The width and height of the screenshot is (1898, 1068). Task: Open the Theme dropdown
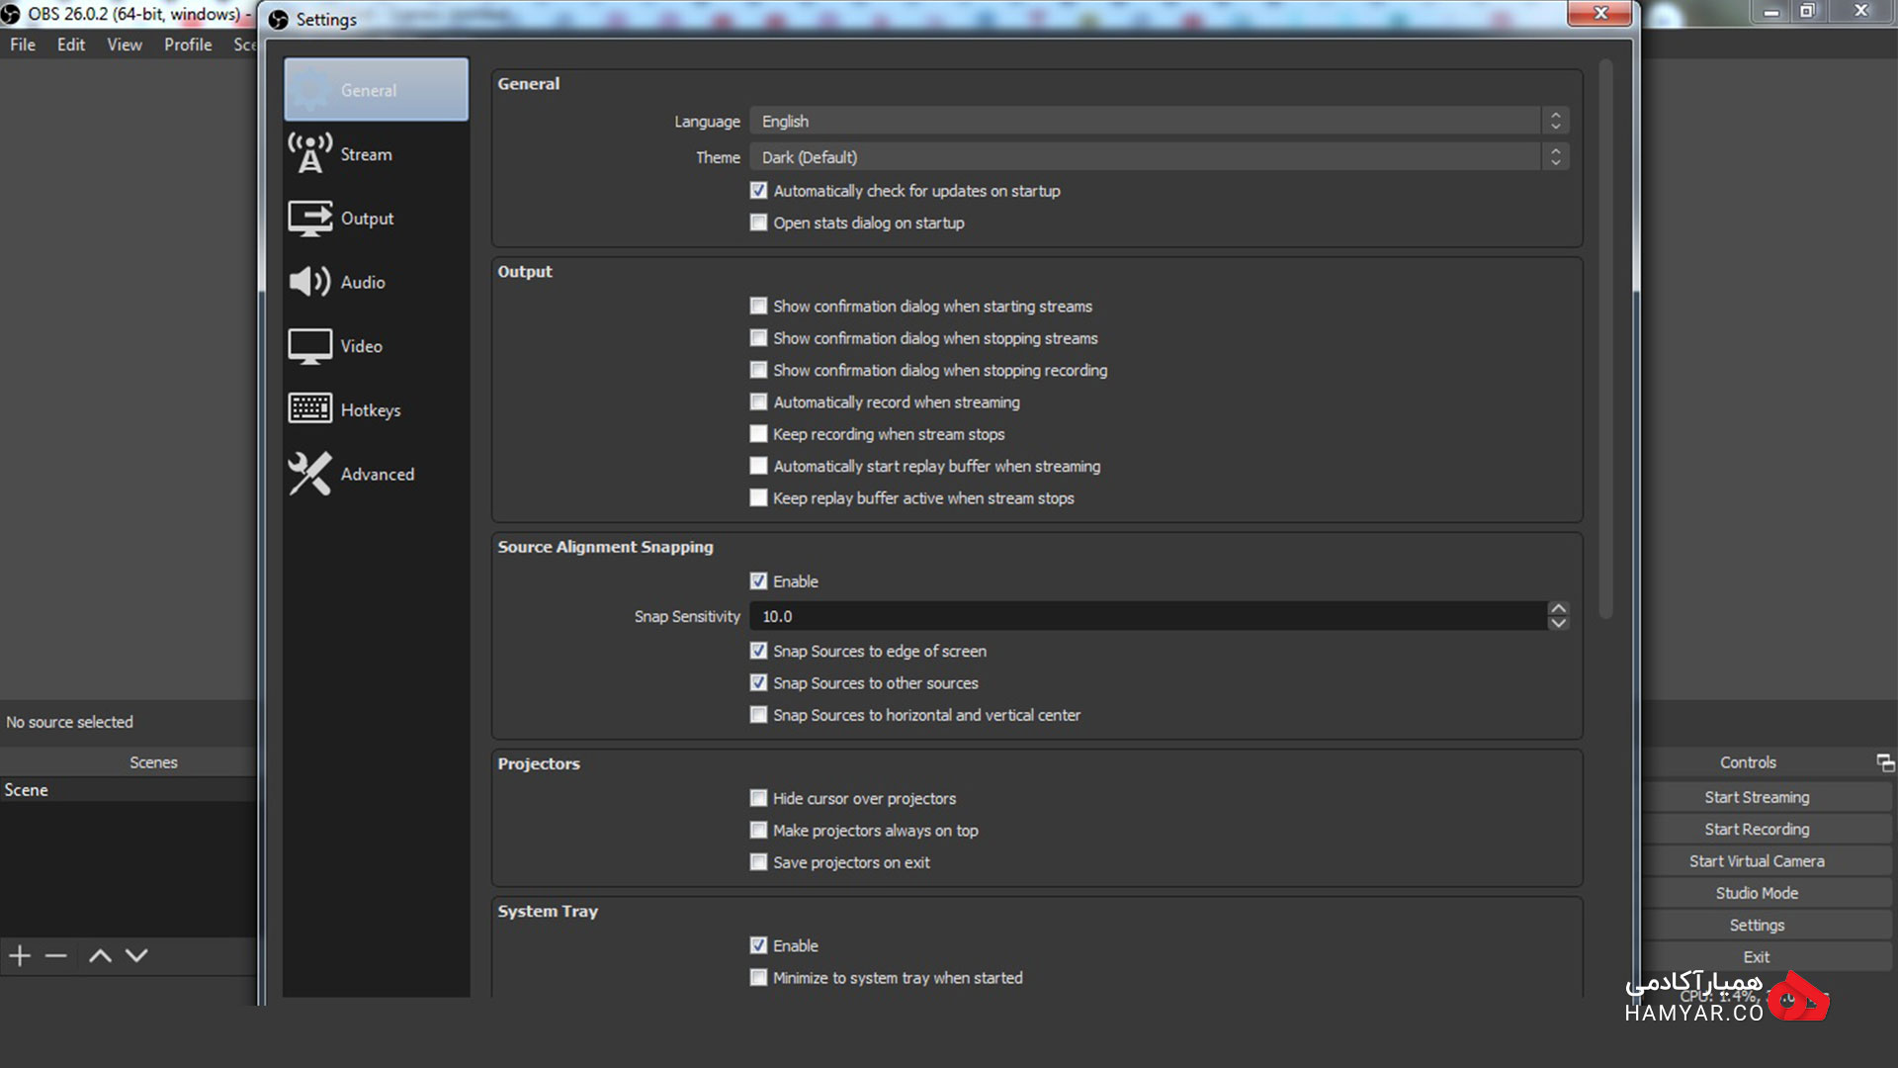click(1159, 157)
